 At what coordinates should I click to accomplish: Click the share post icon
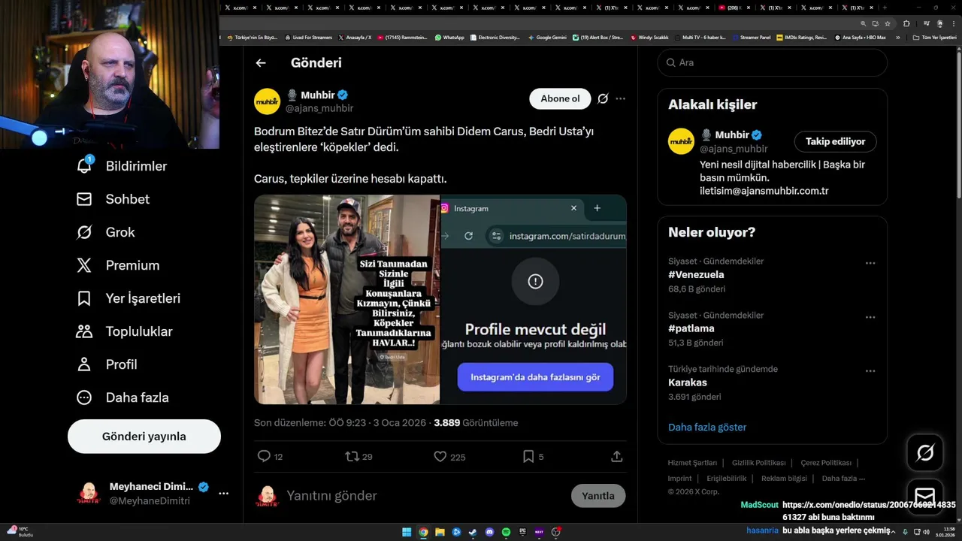(x=616, y=456)
